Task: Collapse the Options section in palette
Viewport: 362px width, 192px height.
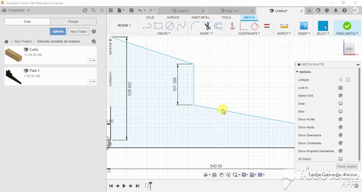Action: [x=297, y=72]
